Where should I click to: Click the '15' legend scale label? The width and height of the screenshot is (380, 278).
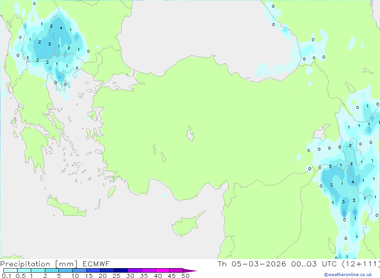89,276
